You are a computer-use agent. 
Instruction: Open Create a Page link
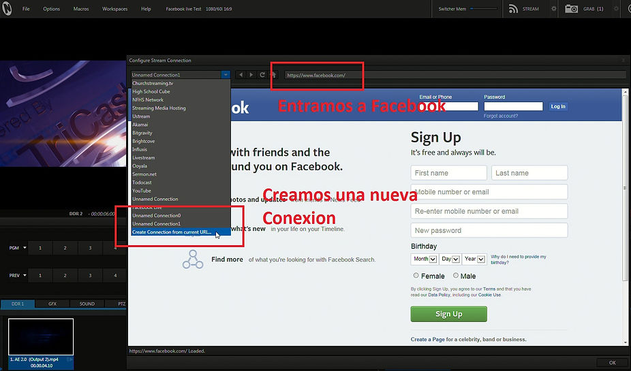coord(427,339)
